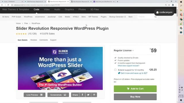Viewport: 184px width, 103px height.
Task: Open Screenshots button
Action: (x=58, y=95)
